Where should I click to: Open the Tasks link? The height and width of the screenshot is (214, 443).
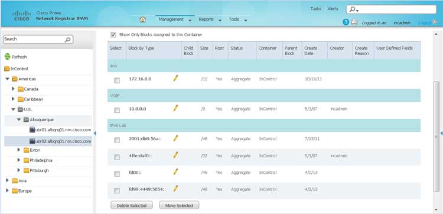pos(315,8)
